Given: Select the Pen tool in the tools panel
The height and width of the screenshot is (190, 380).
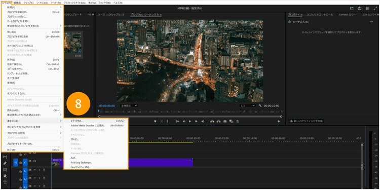Looking at the screenshot, I should (5, 163).
